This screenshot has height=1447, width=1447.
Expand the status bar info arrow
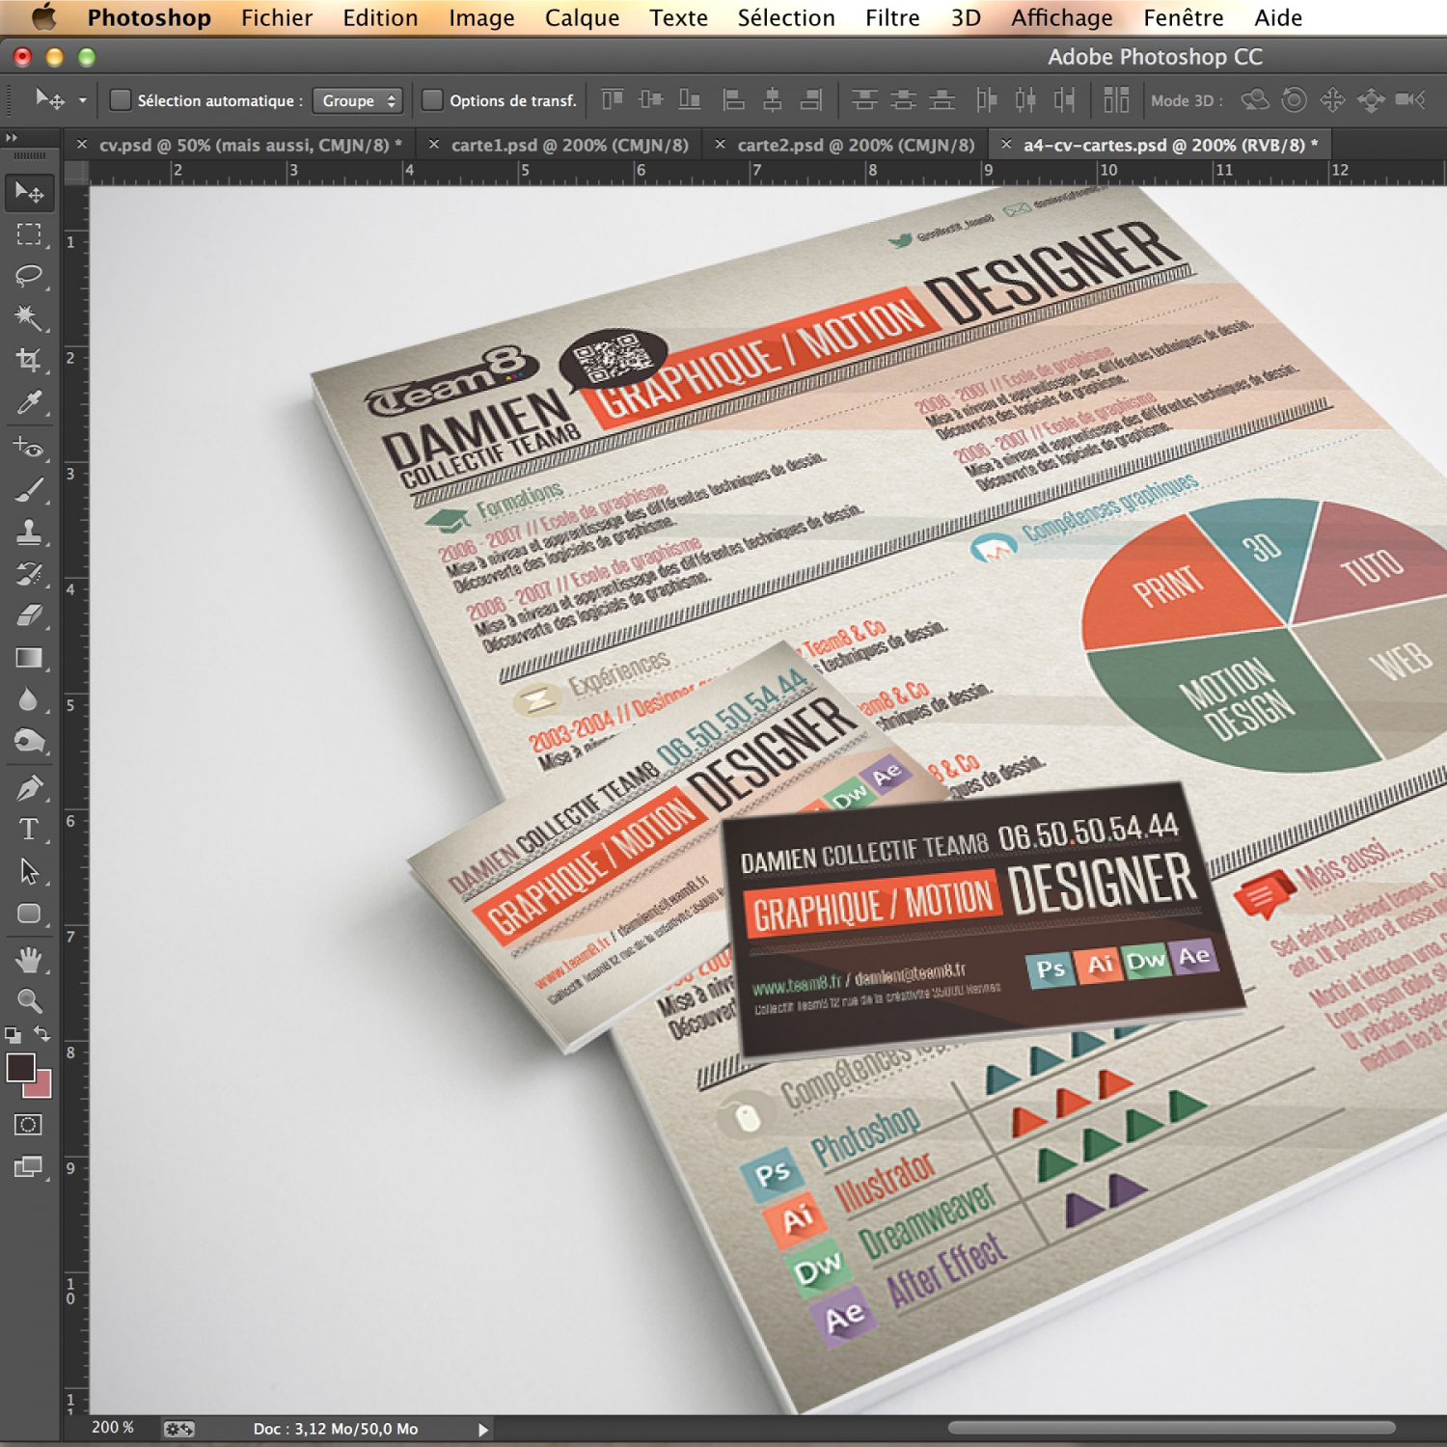click(x=483, y=1430)
